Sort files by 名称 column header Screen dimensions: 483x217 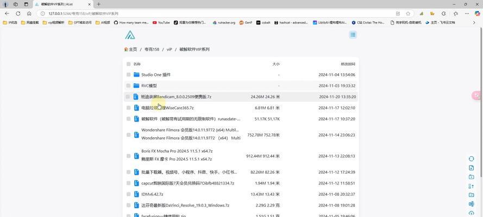point(137,64)
